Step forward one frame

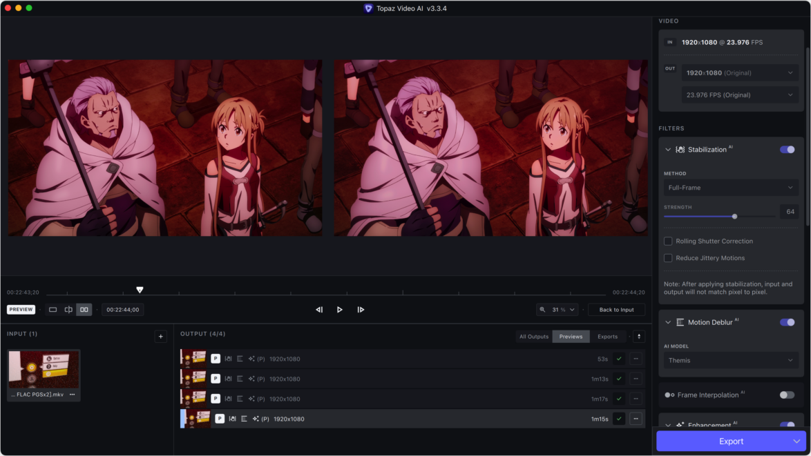[361, 310]
